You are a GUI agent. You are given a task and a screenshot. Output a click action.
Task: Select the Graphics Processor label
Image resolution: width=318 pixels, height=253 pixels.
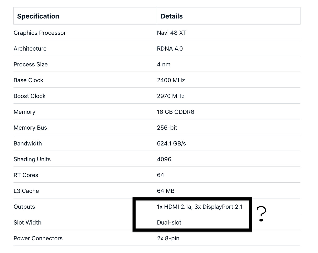pos(40,33)
